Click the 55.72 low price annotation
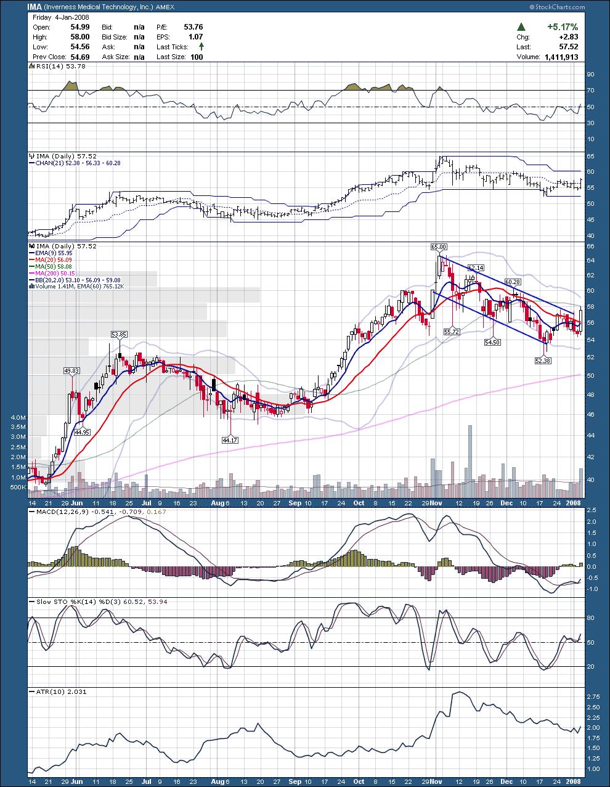The width and height of the screenshot is (610, 787). 452,332
